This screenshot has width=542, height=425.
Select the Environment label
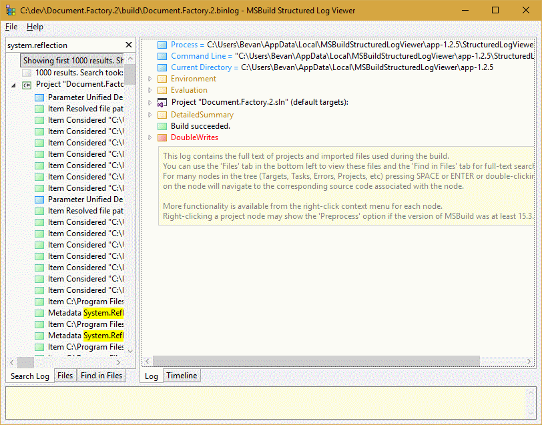193,79
